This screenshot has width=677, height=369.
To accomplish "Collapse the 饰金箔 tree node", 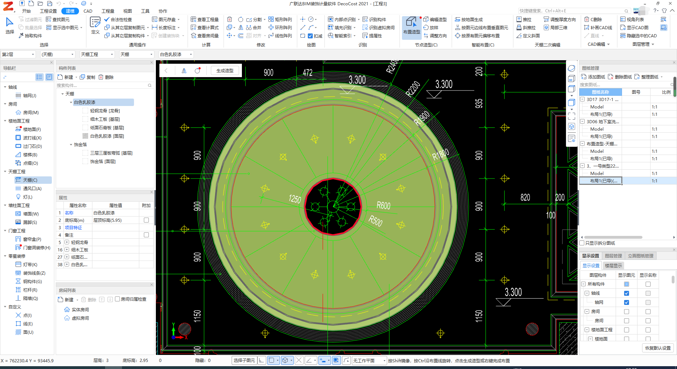I will click(71, 145).
